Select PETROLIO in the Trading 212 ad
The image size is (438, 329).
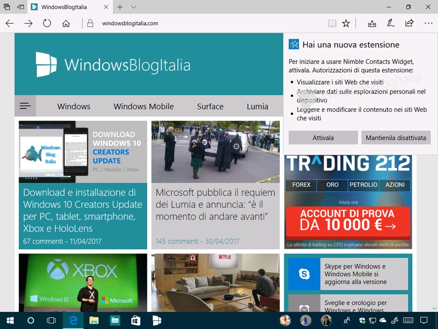[364, 185]
